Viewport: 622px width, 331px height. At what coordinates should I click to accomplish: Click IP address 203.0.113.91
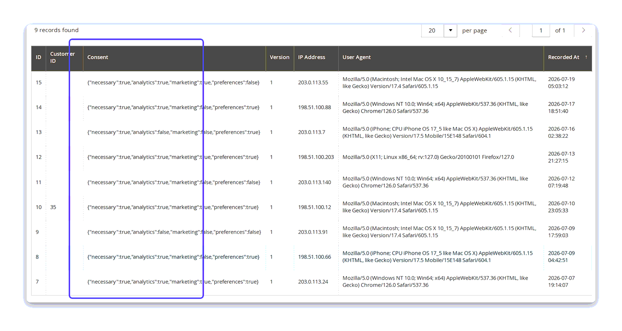(x=313, y=232)
